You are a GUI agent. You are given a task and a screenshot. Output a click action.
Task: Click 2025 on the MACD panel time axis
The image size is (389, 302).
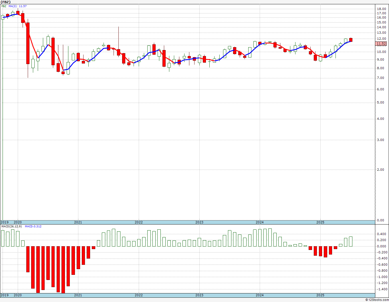[320, 295]
